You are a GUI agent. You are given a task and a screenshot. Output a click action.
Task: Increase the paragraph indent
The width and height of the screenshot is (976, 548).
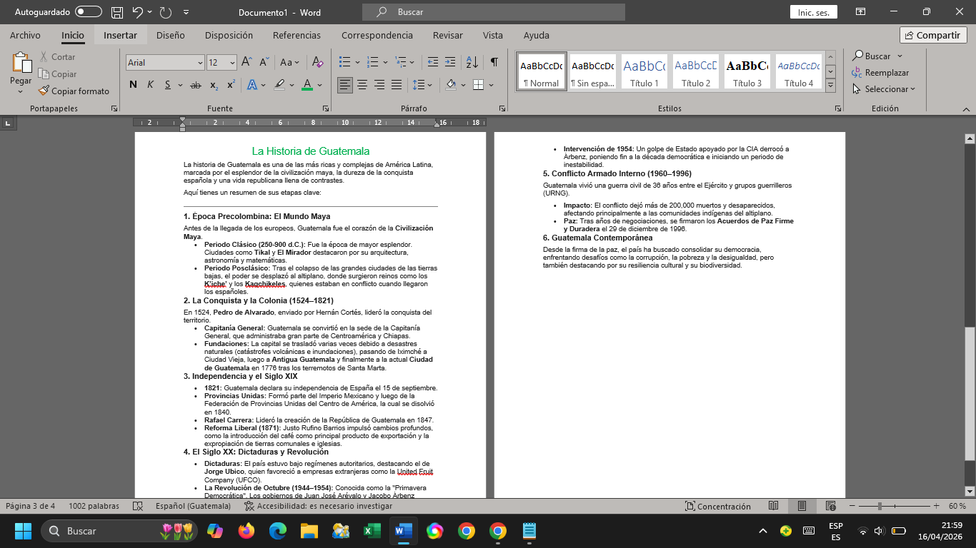tap(450, 63)
